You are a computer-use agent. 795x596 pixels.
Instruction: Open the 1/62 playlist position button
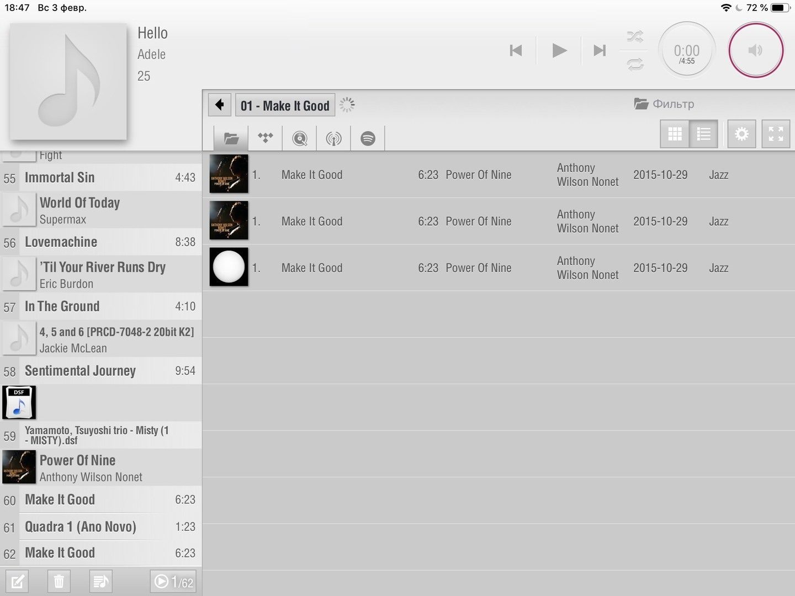point(173,582)
